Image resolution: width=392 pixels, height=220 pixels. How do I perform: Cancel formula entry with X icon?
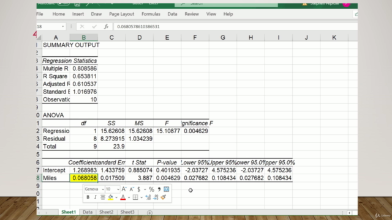82,26
